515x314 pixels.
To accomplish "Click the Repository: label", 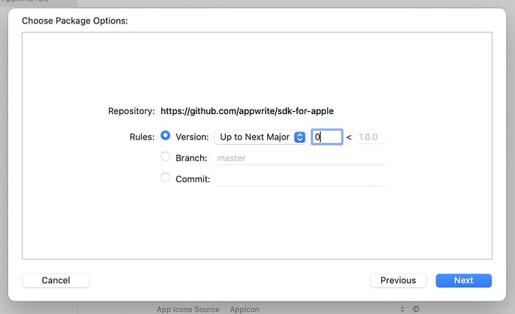I will [x=132, y=111].
